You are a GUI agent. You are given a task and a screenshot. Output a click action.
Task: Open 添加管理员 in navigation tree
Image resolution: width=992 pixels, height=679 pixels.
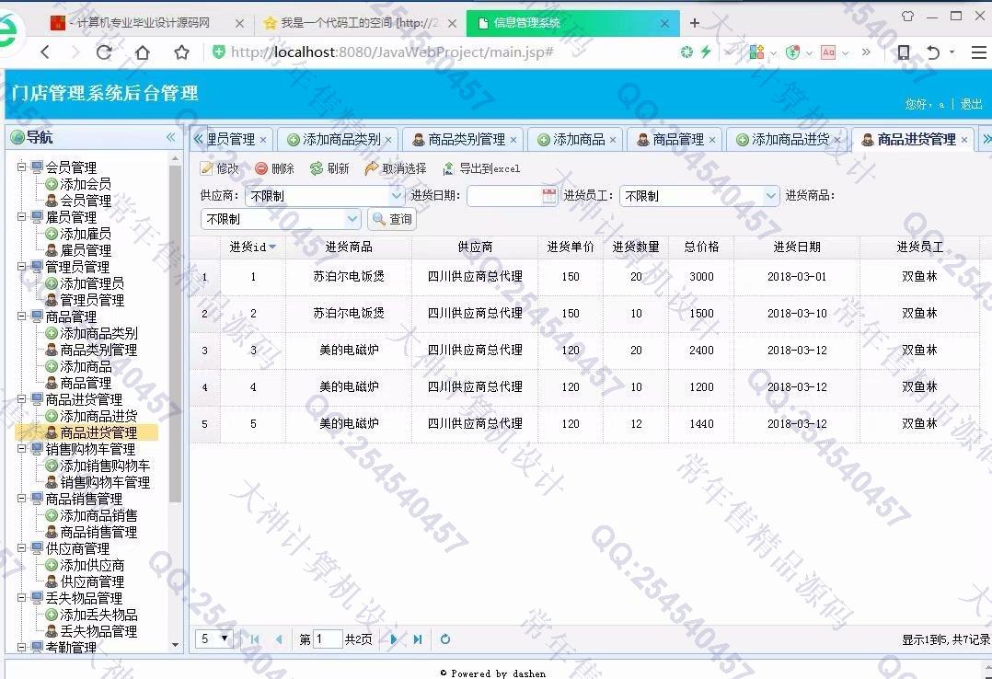tap(92, 283)
